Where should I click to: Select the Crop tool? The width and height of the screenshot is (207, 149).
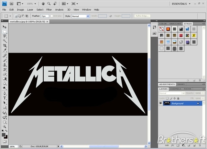(5, 45)
